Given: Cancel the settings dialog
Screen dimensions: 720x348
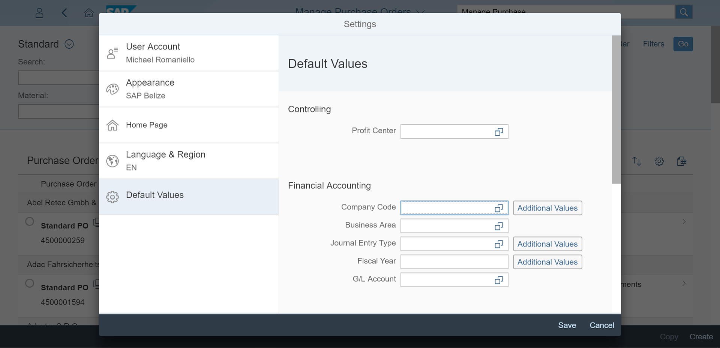Looking at the screenshot, I should [x=602, y=325].
